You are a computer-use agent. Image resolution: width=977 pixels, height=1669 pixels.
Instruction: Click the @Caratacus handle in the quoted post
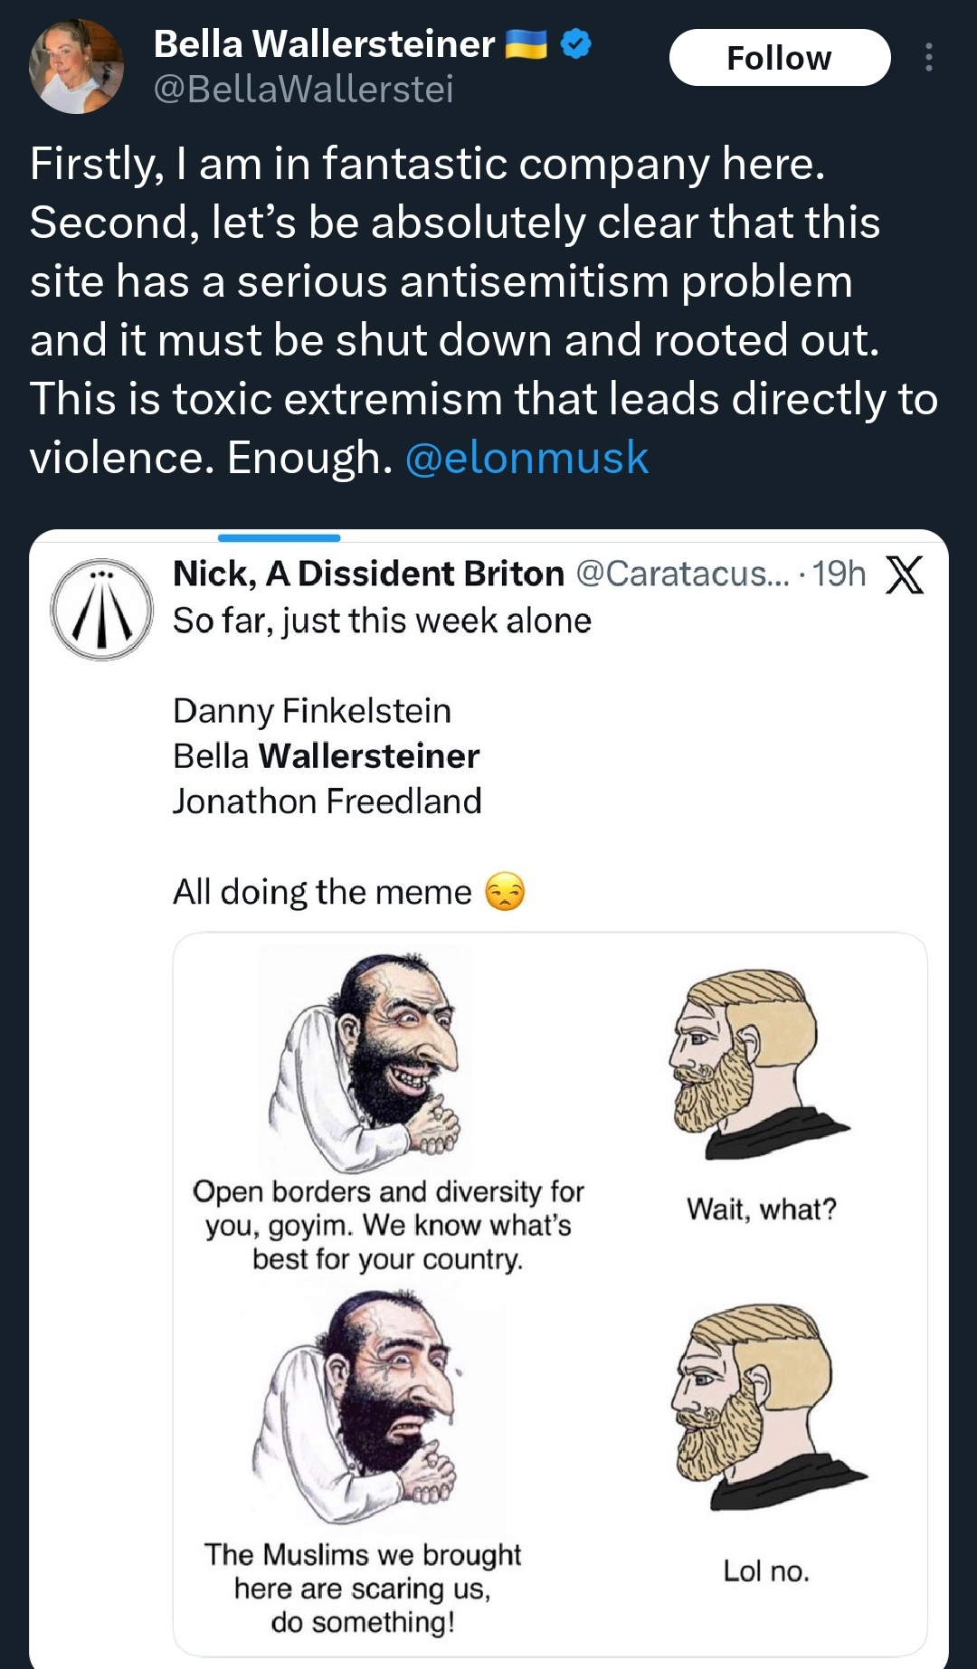click(683, 574)
